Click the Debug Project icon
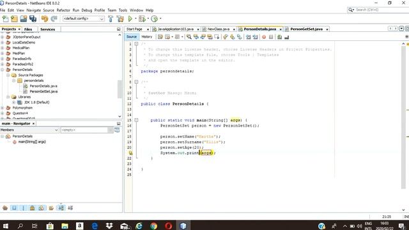Image resolution: width=409 pixels, height=230 pixels. (142, 19)
